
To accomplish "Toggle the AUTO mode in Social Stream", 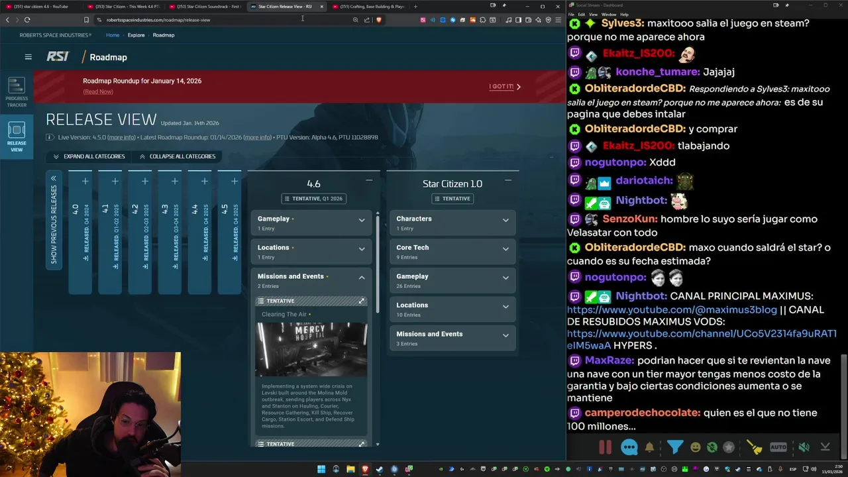I will (778, 447).
